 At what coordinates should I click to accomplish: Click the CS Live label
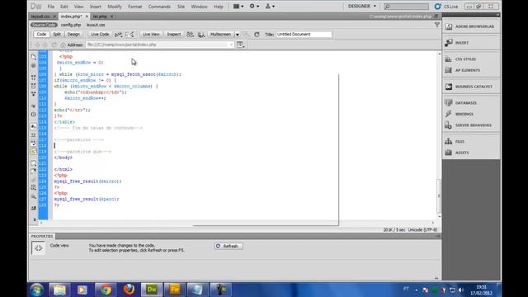coord(451,7)
